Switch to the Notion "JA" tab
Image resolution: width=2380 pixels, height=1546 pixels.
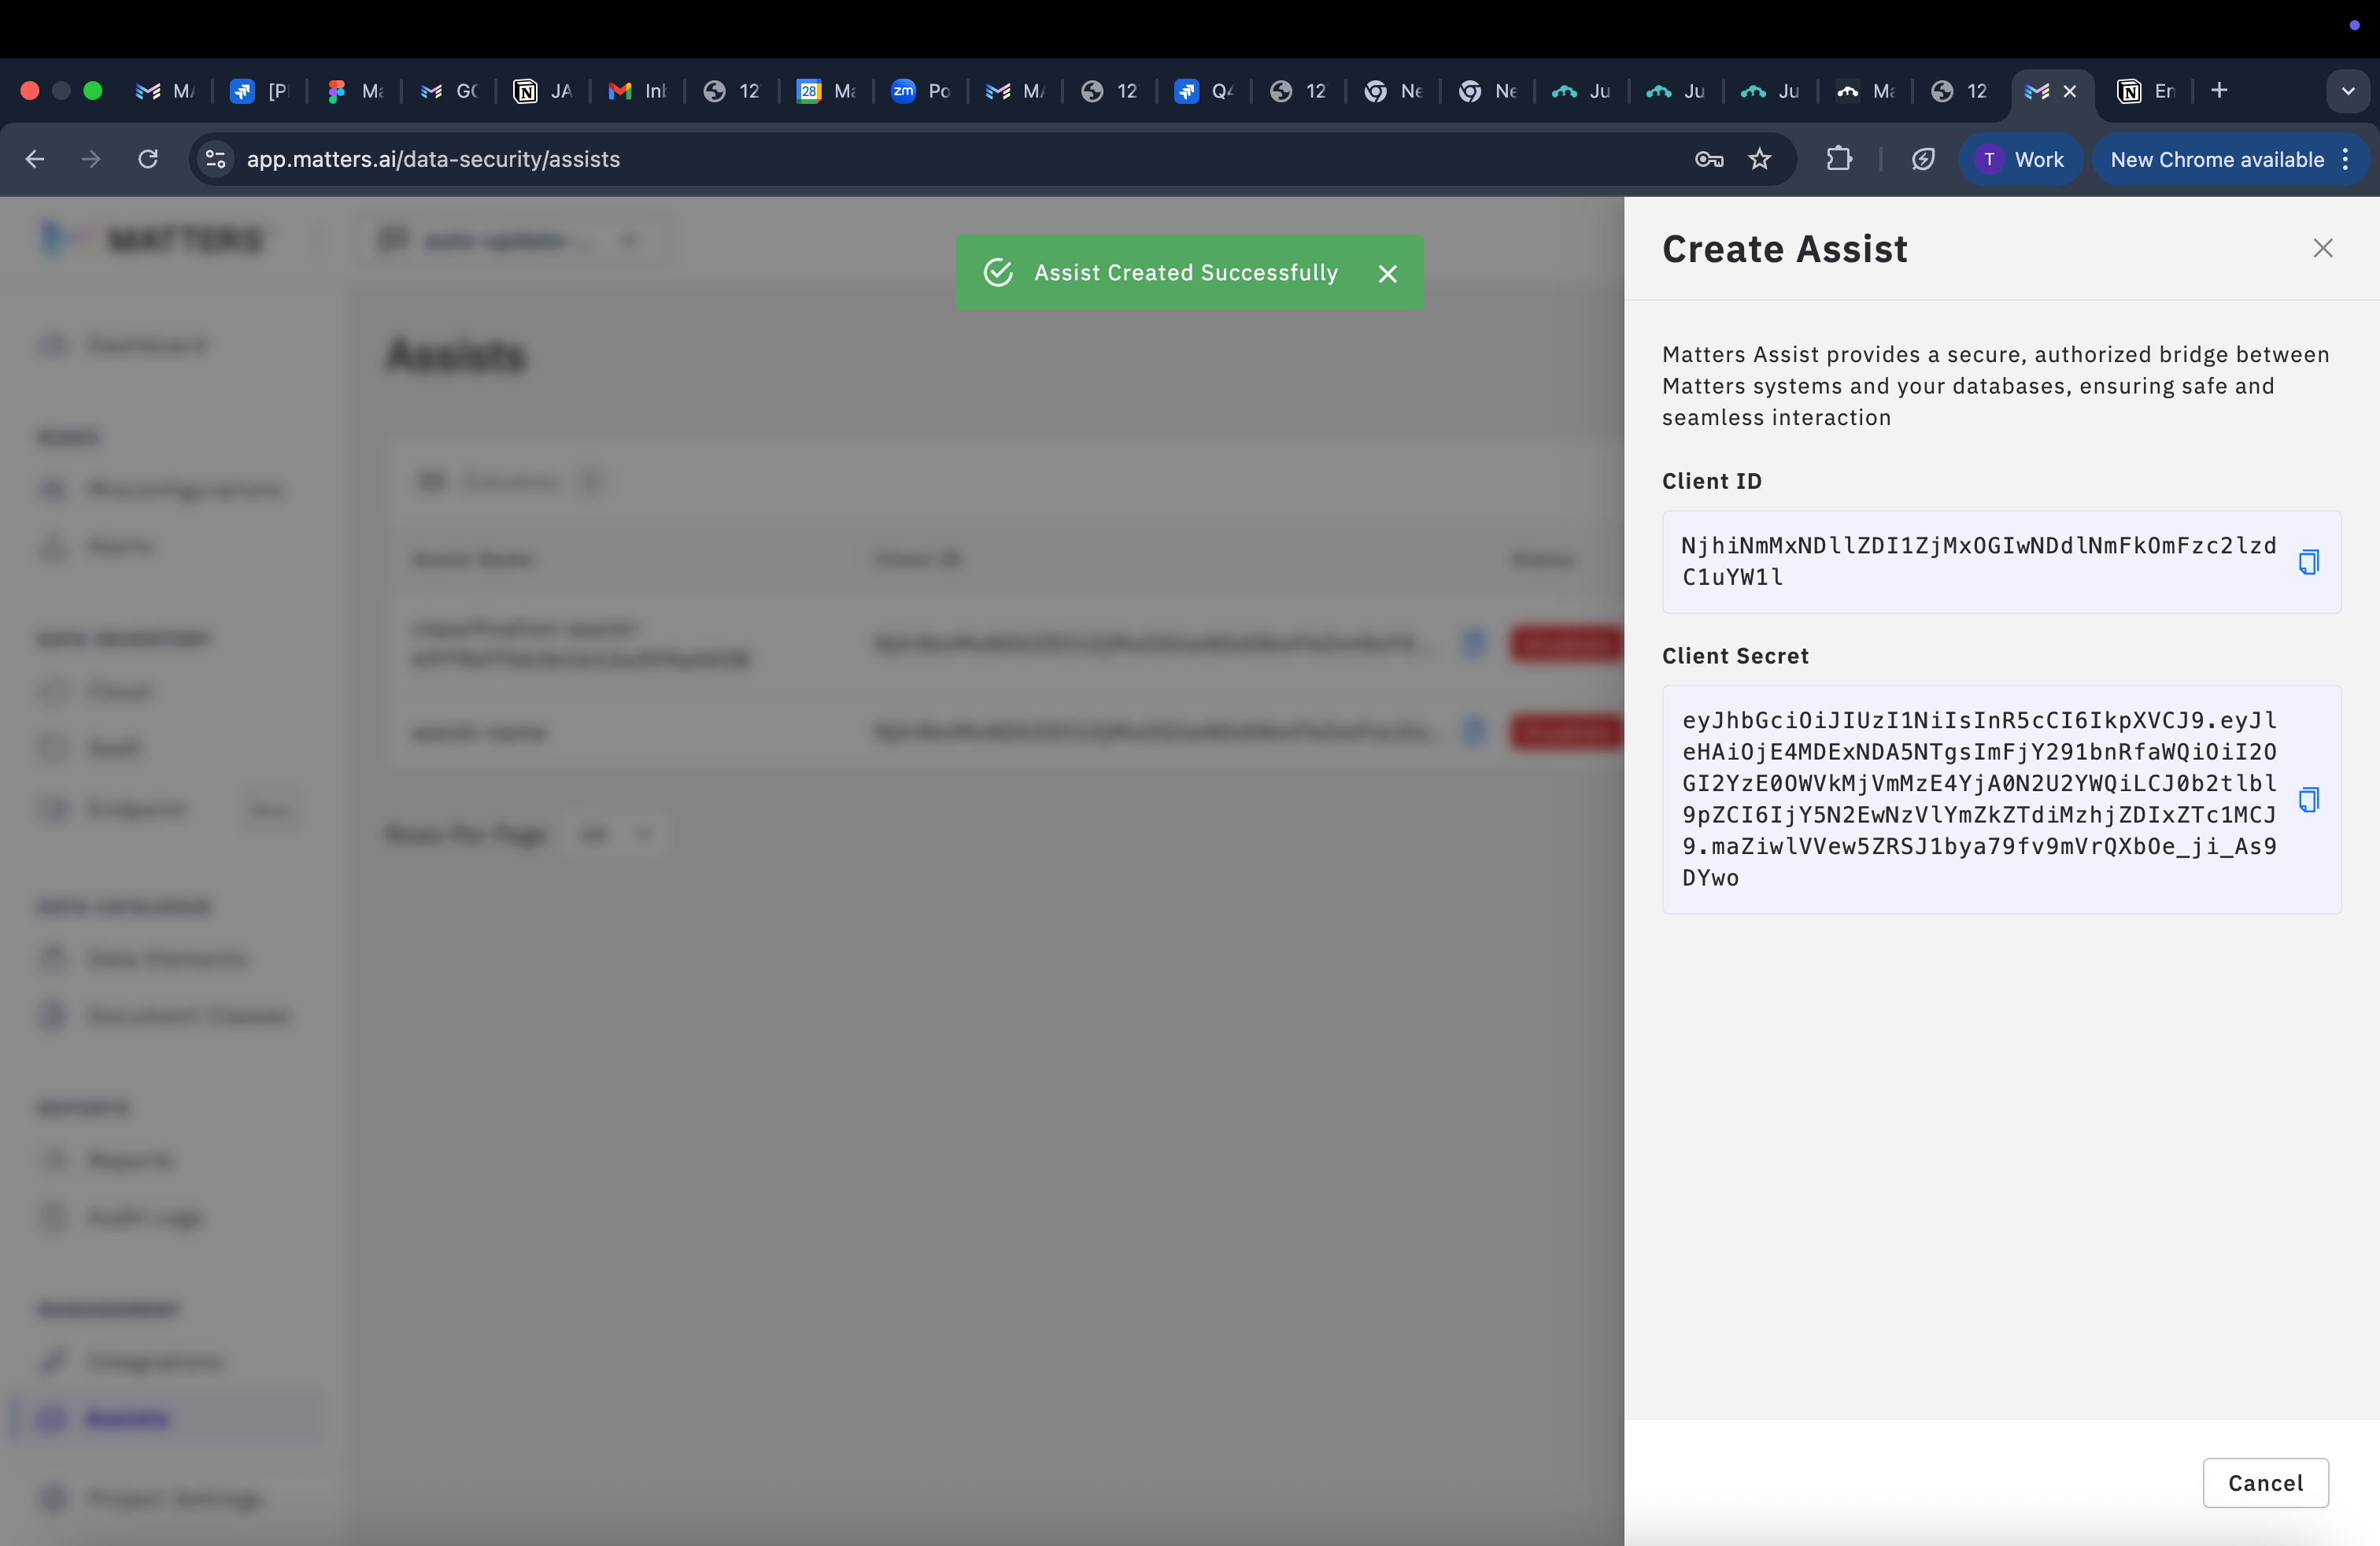pos(543,91)
